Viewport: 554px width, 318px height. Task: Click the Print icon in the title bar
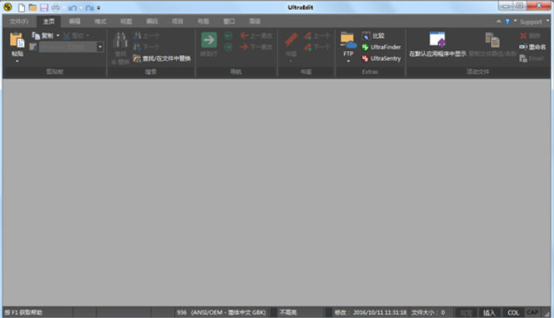[56, 8]
